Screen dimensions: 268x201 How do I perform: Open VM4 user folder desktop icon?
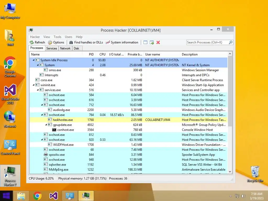point(10,38)
